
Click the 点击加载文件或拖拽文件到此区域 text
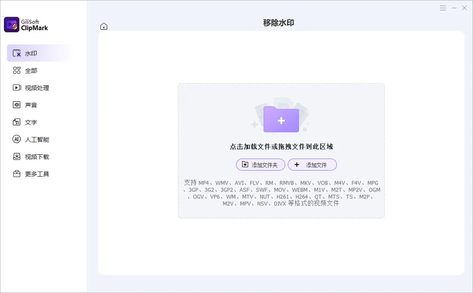point(281,147)
